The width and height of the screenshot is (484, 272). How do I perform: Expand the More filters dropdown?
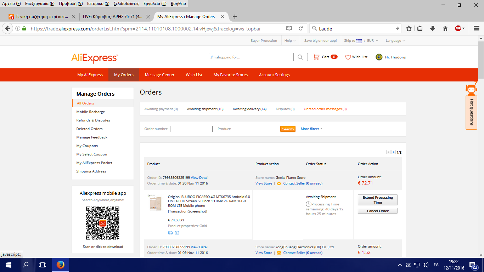pyautogui.click(x=311, y=129)
